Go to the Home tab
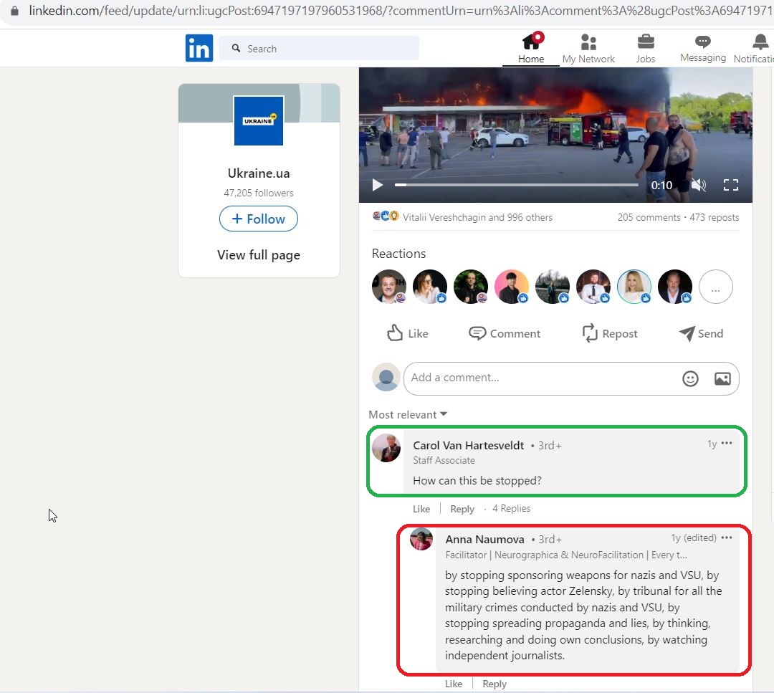 [530, 48]
